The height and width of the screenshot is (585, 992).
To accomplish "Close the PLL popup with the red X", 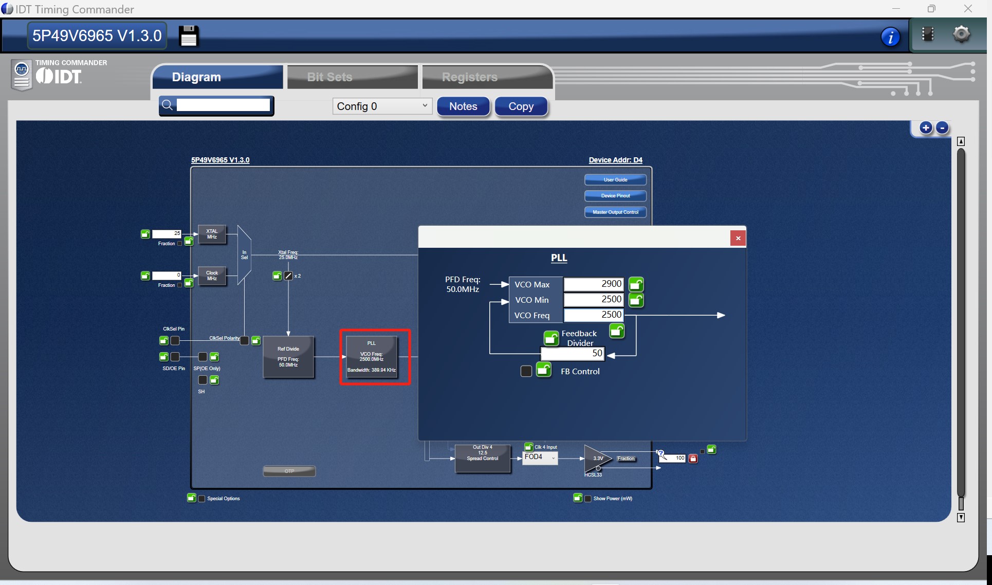I will [738, 238].
